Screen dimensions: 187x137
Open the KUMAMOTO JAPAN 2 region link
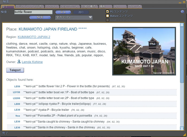tap(34, 37)
